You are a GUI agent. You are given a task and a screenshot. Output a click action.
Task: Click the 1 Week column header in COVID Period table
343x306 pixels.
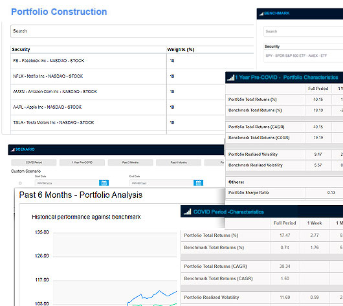[x=315, y=223]
